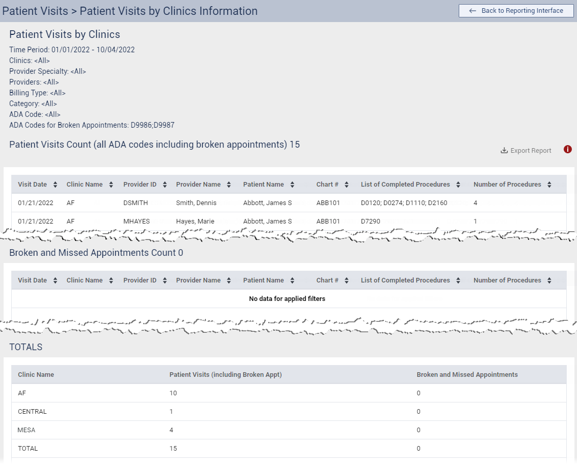Click the red information icon

pos(567,150)
